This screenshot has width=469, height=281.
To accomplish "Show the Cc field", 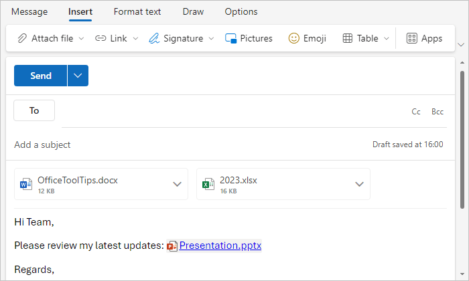I will click(416, 112).
